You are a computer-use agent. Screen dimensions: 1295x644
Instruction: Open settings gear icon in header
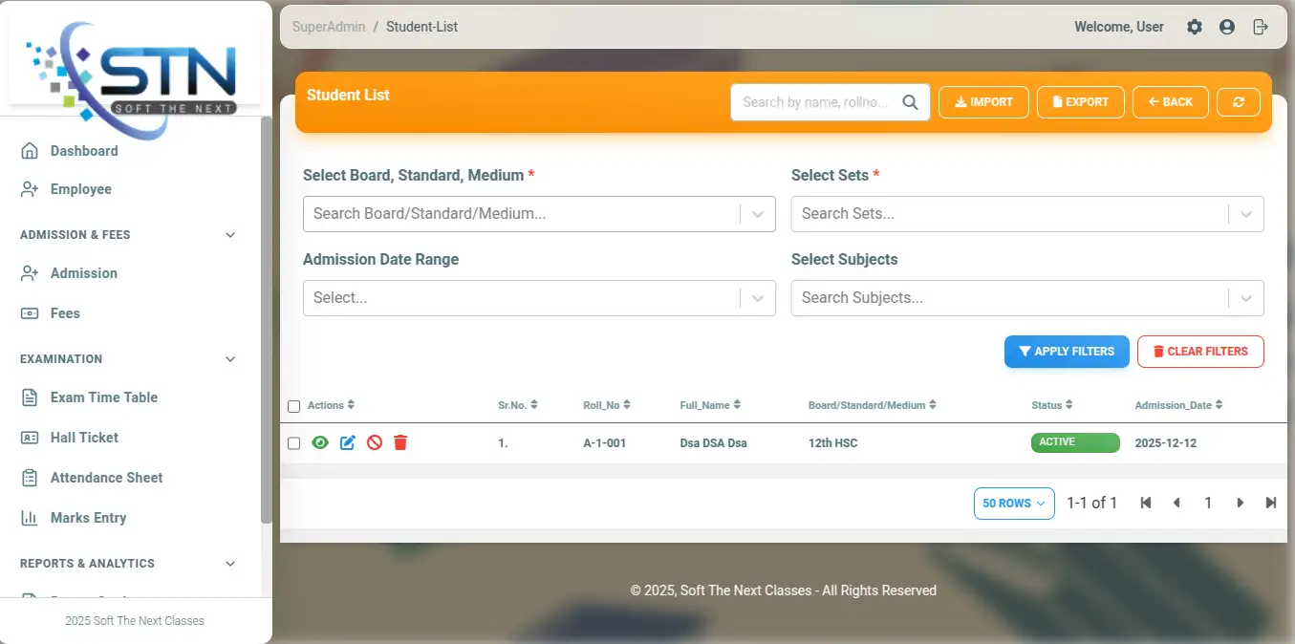(x=1195, y=27)
